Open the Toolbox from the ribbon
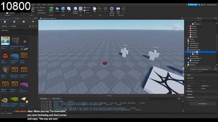The width and height of the screenshot is (218, 122). click(x=57, y=9)
